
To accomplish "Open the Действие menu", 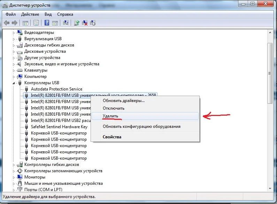I will pos(30,14).
